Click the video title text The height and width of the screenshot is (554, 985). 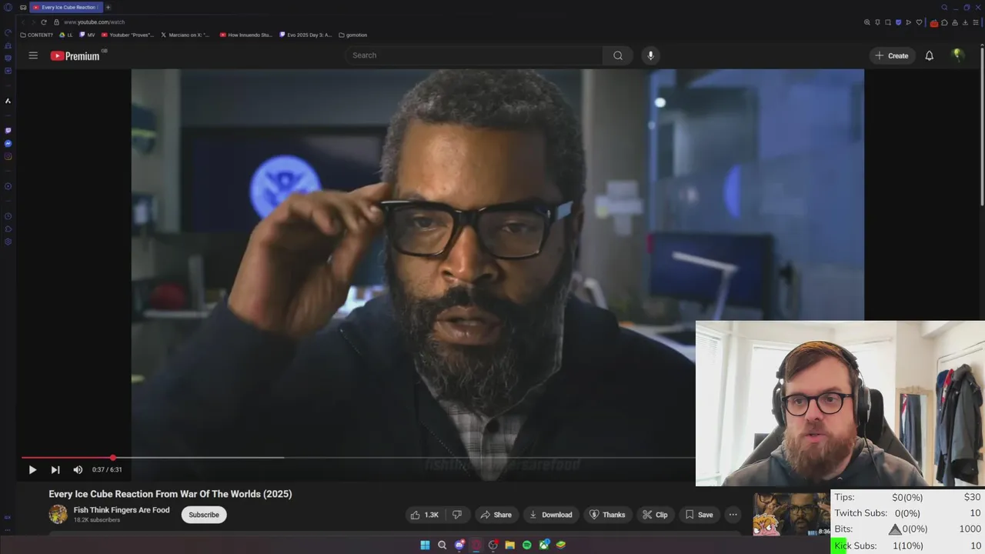170,494
